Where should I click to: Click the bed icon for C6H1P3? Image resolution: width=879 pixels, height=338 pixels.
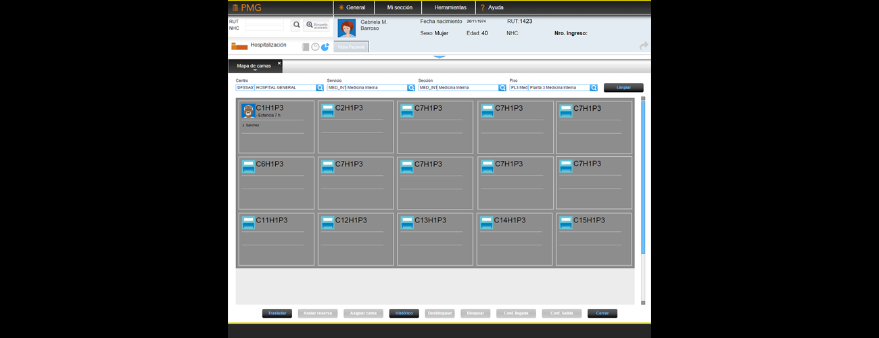(248, 167)
